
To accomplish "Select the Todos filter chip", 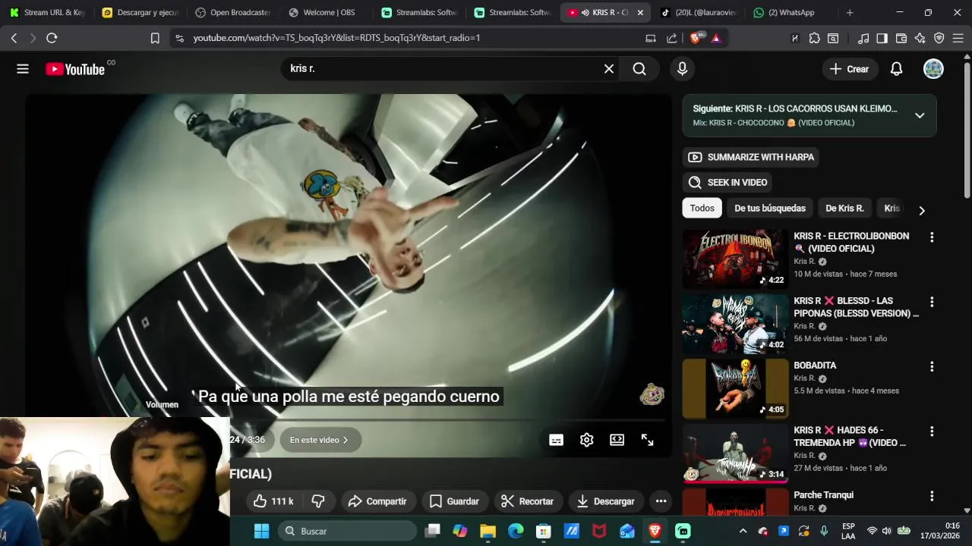I will [702, 208].
